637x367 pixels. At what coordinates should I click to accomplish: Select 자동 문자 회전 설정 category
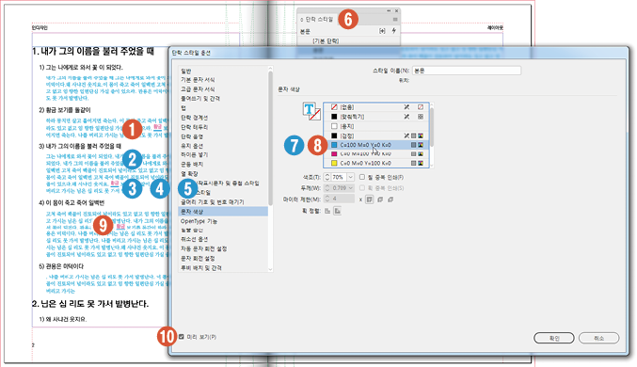(204, 248)
